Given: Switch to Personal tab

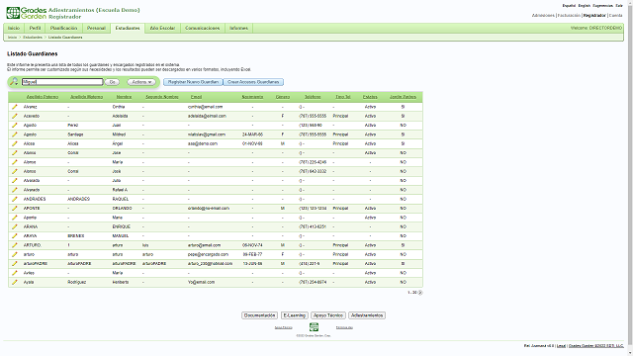Looking at the screenshot, I should [x=96, y=29].
